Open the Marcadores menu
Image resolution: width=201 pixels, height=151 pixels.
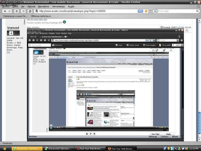43,7
